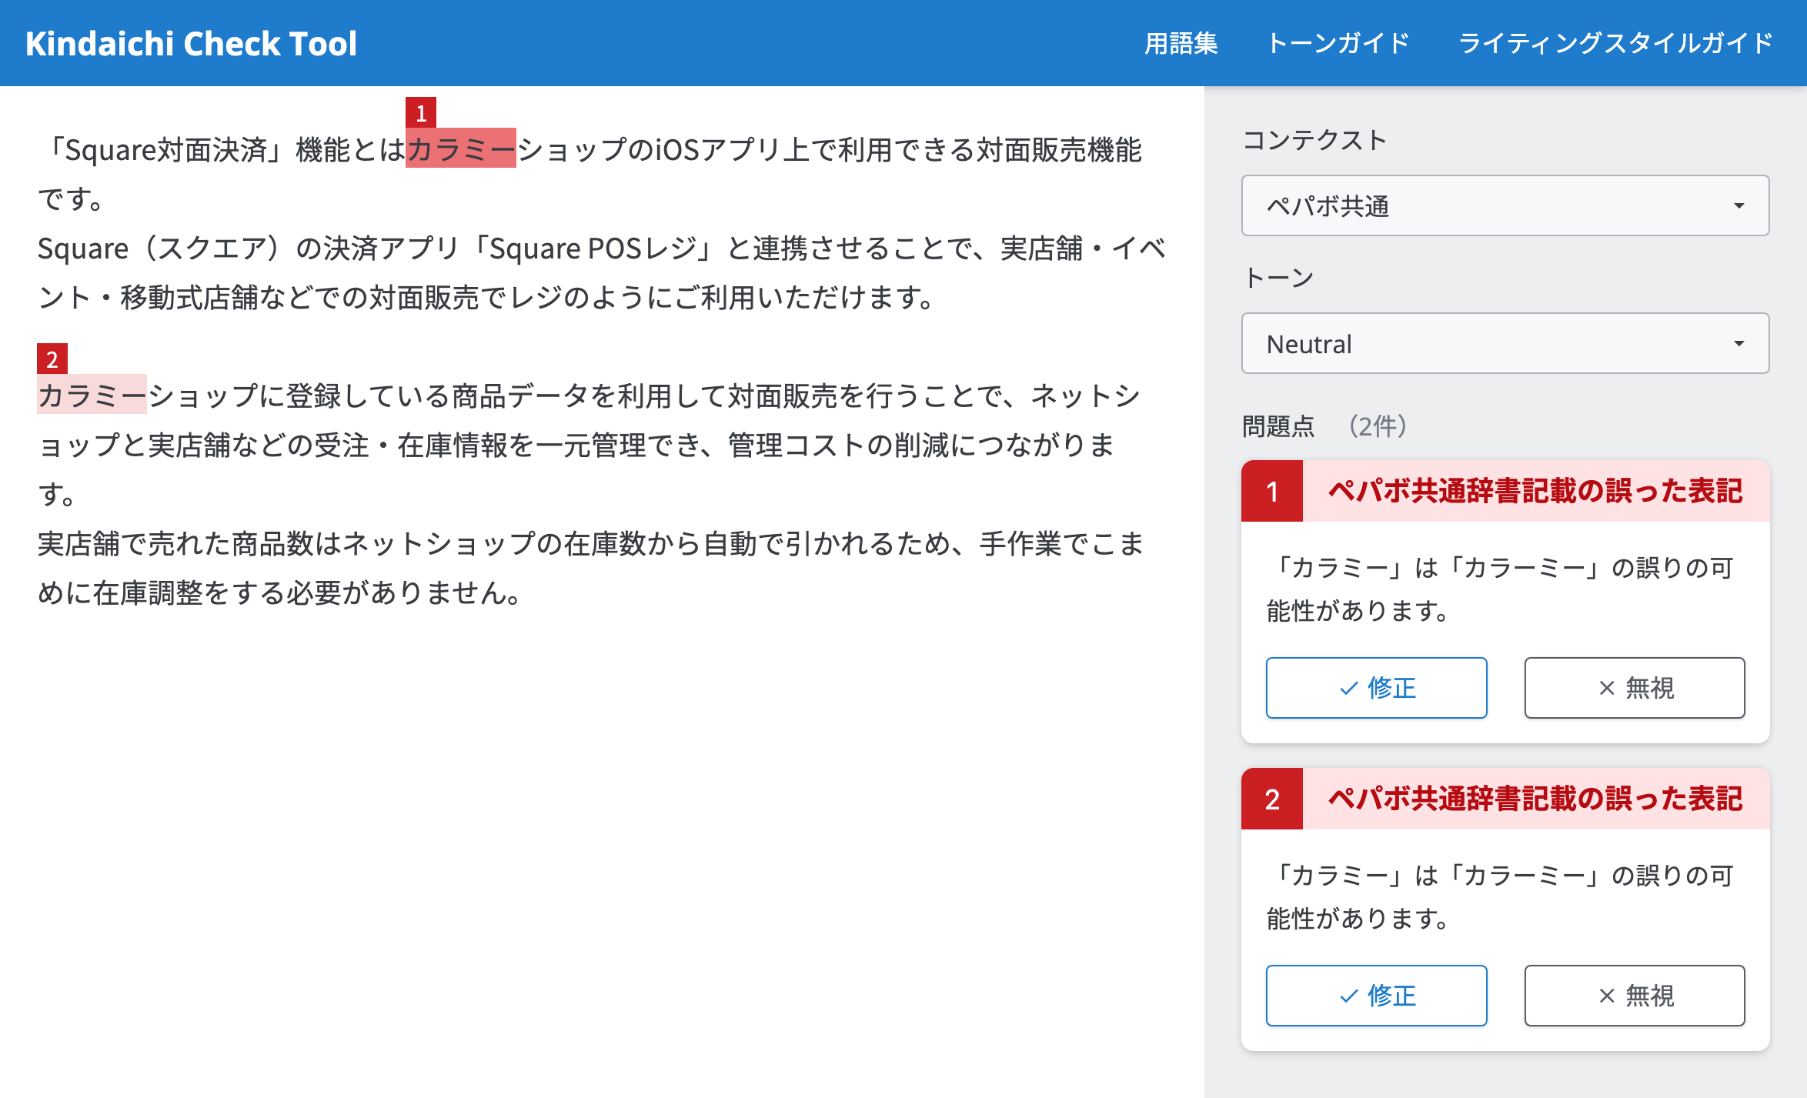
Task: Open the トーンガイド page from the navigation
Action: click(x=1340, y=44)
